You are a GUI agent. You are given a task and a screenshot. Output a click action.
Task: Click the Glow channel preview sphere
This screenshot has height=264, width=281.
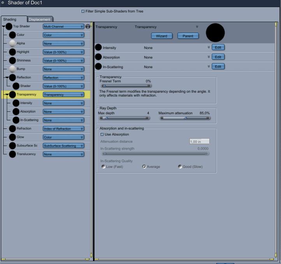pyautogui.click(x=12, y=137)
